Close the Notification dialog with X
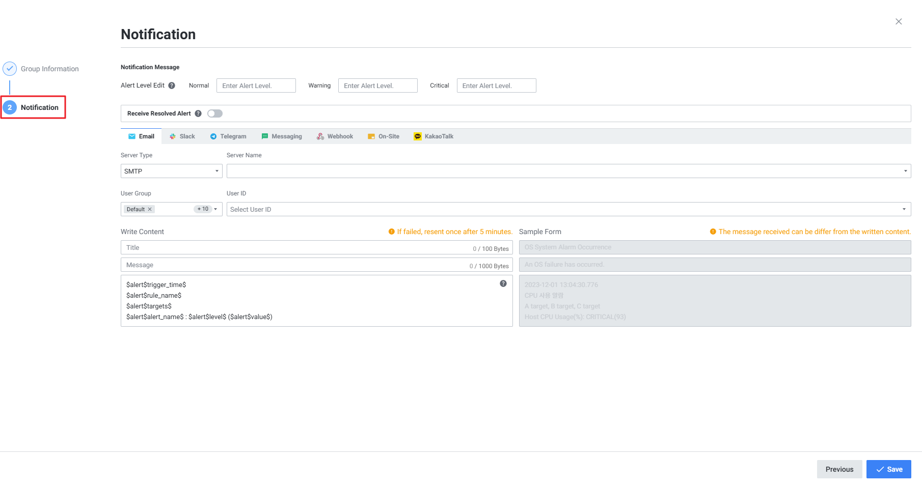This screenshot has width=922, height=487. 899,21
